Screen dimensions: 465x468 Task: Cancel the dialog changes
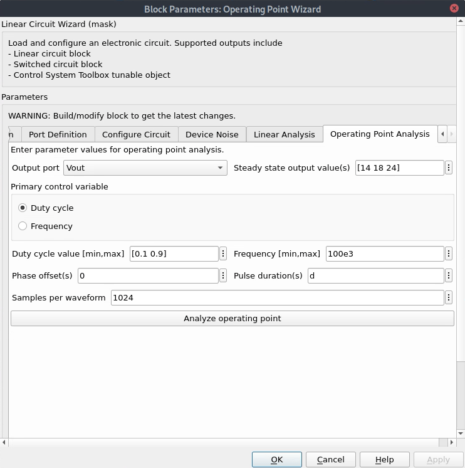(330, 459)
